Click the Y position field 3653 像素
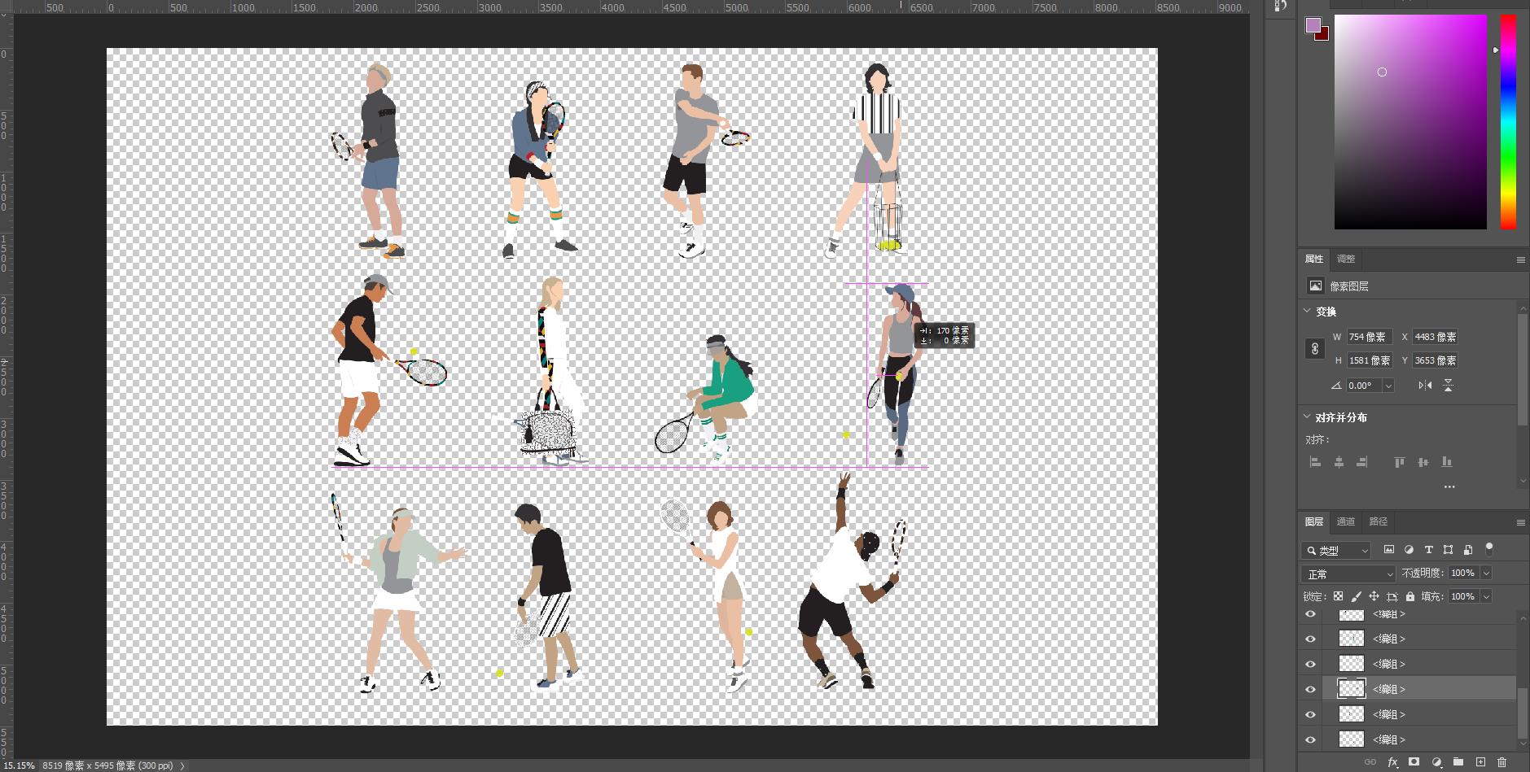The image size is (1530, 772). pyautogui.click(x=1436, y=360)
